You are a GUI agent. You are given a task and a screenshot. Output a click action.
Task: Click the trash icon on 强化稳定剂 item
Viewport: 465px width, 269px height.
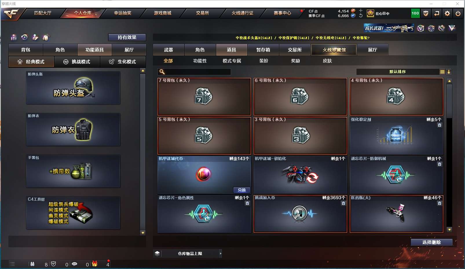(x=440, y=125)
